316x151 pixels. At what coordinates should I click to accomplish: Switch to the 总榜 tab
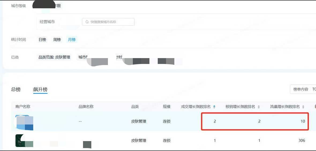(16, 89)
